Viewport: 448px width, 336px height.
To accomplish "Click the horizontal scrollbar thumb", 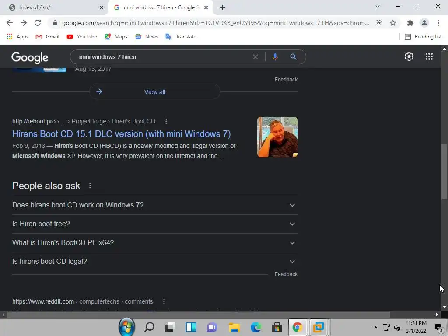I will point(198,315).
